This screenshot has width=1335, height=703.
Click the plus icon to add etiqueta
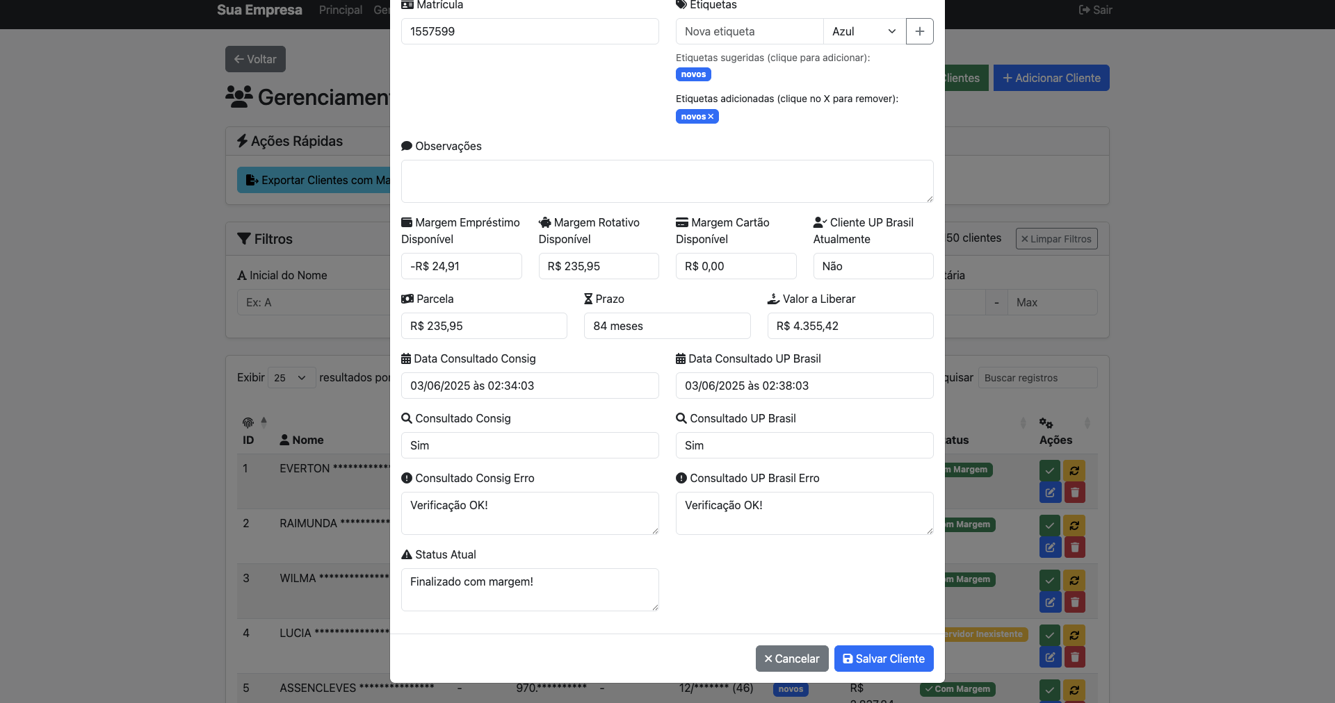pyautogui.click(x=919, y=31)
